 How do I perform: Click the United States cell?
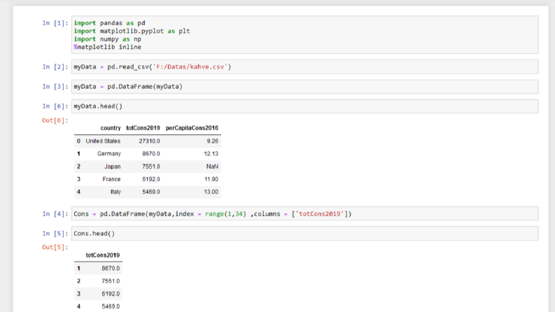[x=103, y=141]
